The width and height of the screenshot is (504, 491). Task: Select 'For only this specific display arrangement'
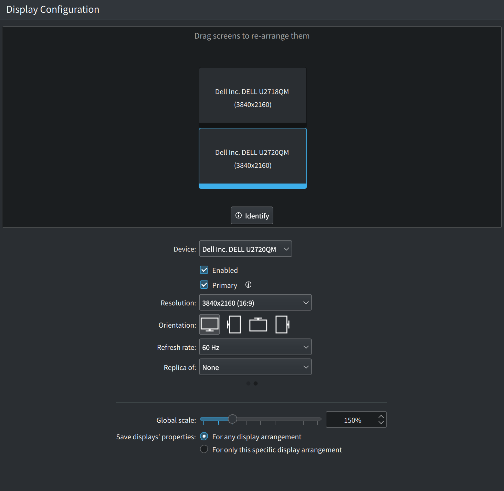(204, 449)
